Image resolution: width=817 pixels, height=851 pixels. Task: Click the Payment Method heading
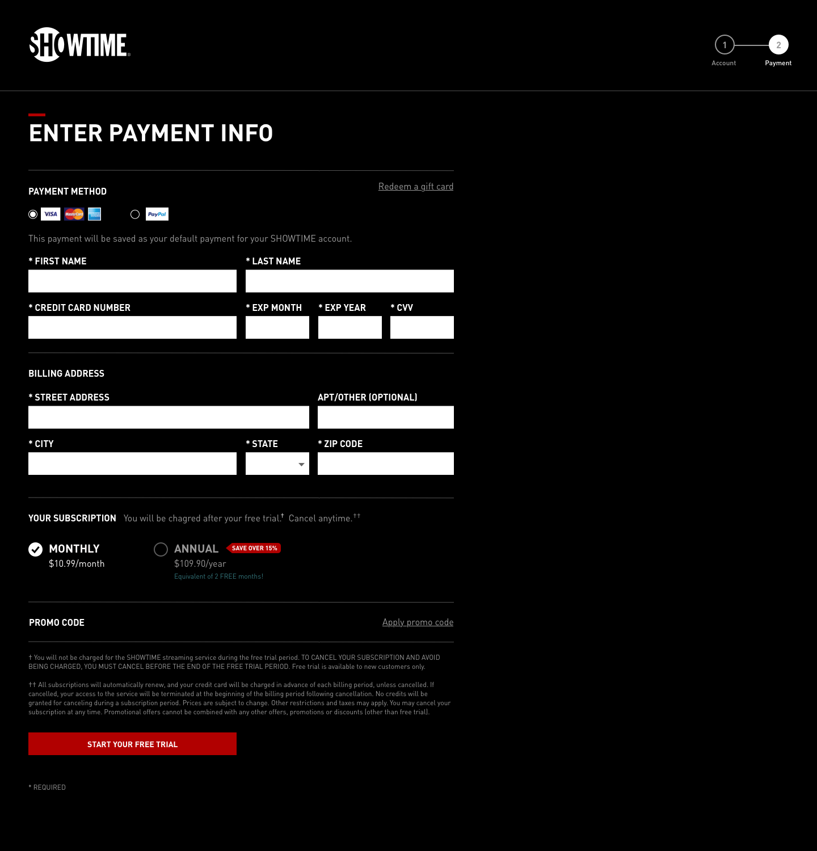coord(68,191)
